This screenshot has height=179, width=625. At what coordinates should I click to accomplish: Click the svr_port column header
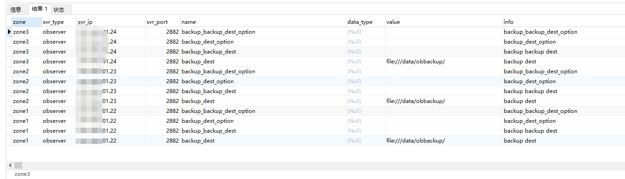pos(163,22)
